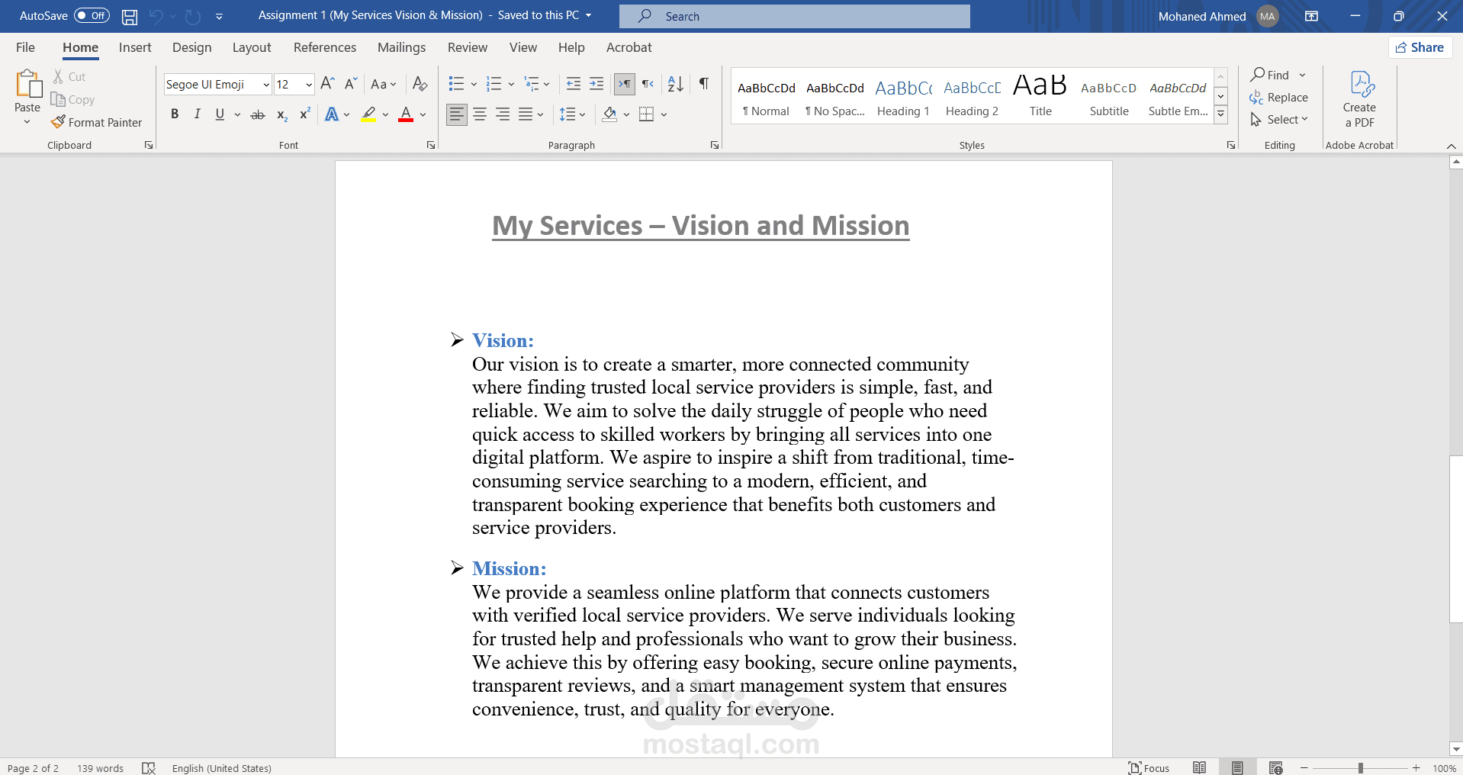The height and width of the screenshot is (775, 1463).
Task: Click the Zoom Out minus icon
Action: (x=1304, y=768)
